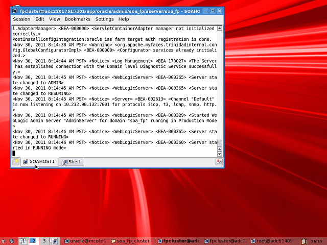Click the new session icon beside SOAHOST1 tab
This screenshot has height=245, width=327.
point(16,162)
